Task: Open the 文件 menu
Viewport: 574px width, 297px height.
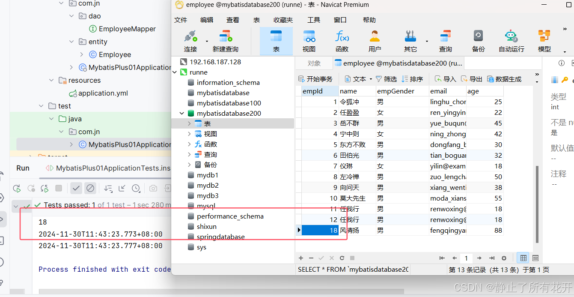Action: (x=181, y=20)
